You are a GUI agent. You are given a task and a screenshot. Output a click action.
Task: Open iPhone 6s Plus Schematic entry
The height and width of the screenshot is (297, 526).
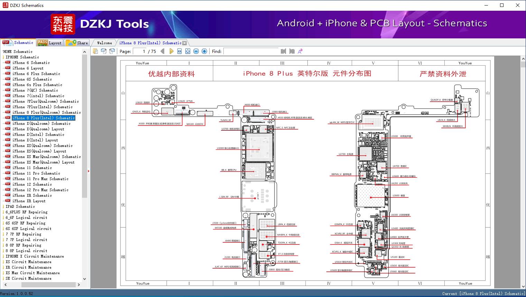(37, 85)
